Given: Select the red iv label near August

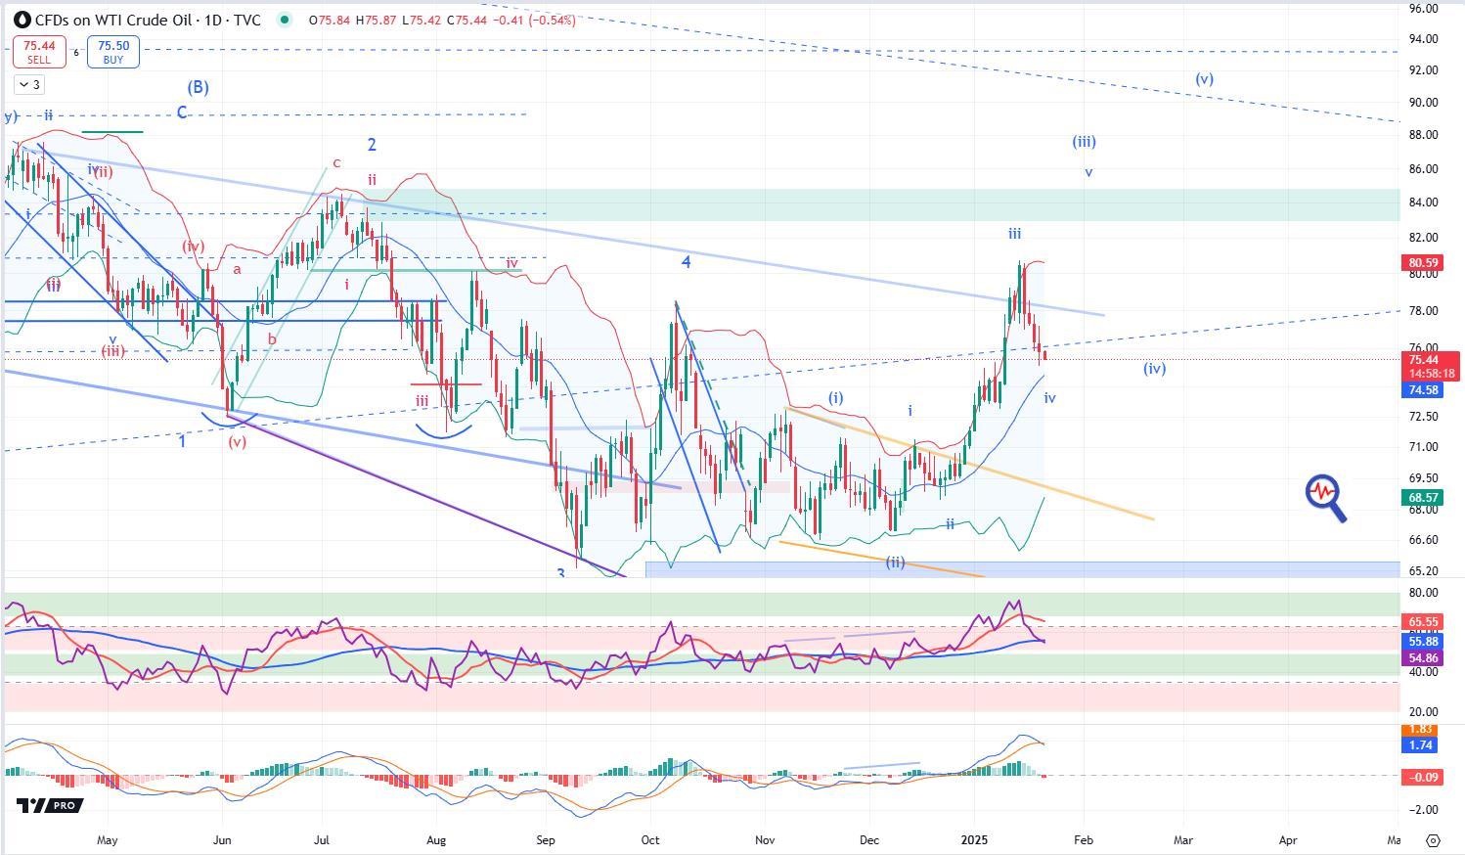Looking at the screenshot, I should click(x=511, y=264).
